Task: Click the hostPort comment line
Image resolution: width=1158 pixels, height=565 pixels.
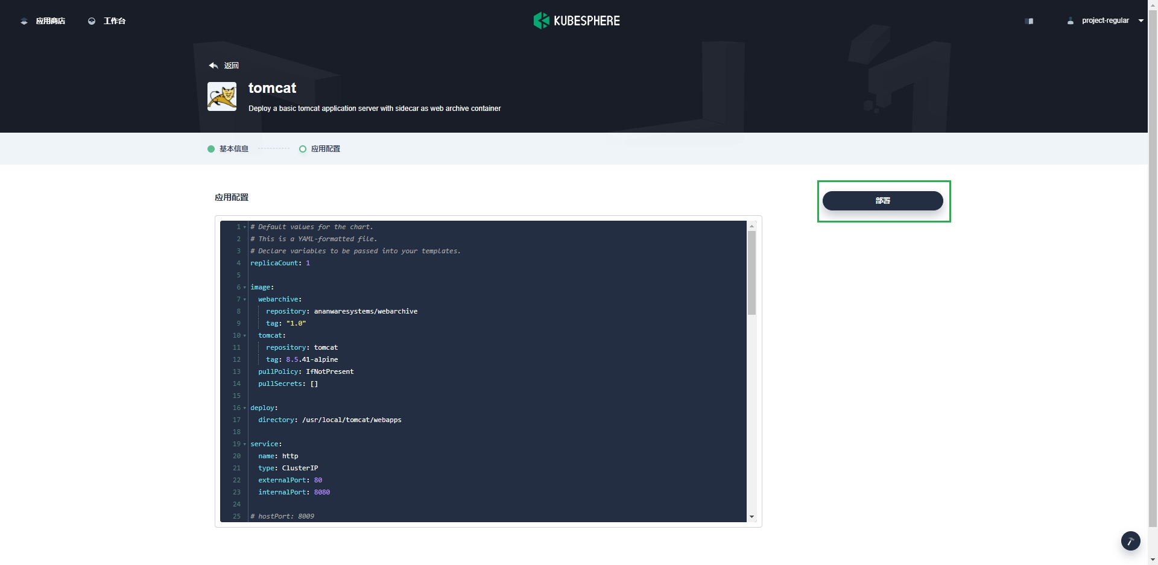Action: [282, 516]
